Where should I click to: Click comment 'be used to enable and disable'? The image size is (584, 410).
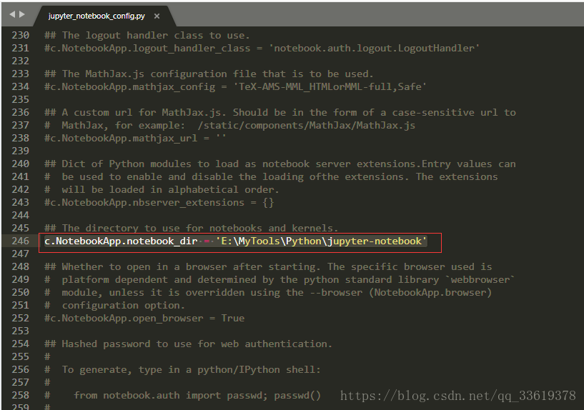(271, 176)
